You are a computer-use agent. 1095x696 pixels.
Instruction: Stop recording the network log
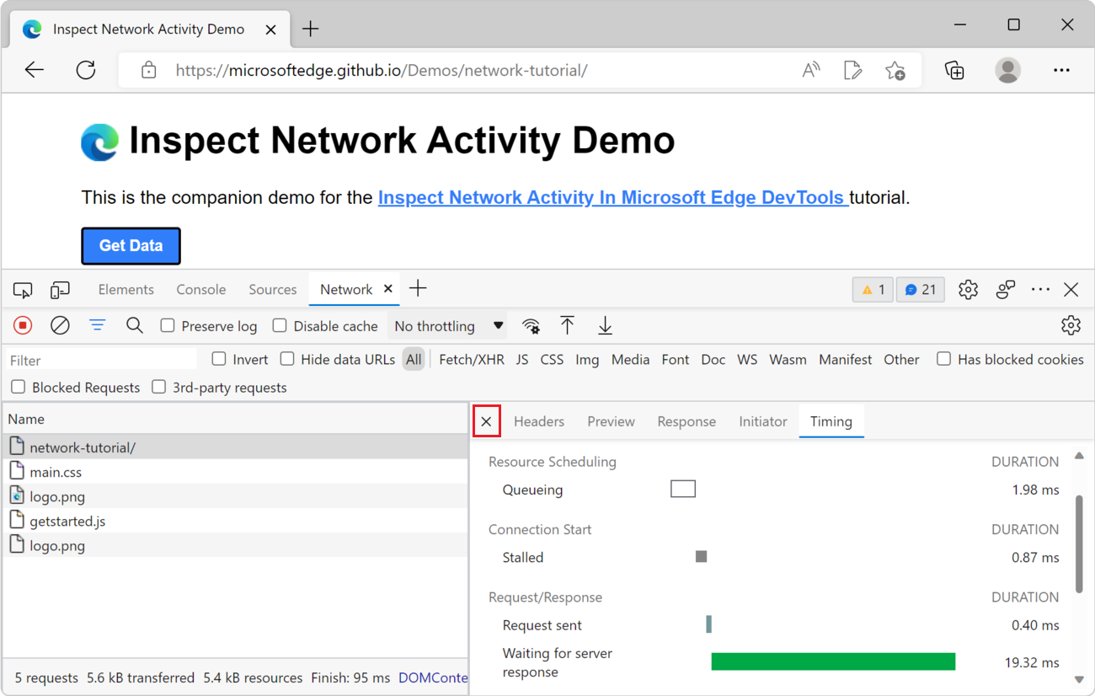[23, 325]
